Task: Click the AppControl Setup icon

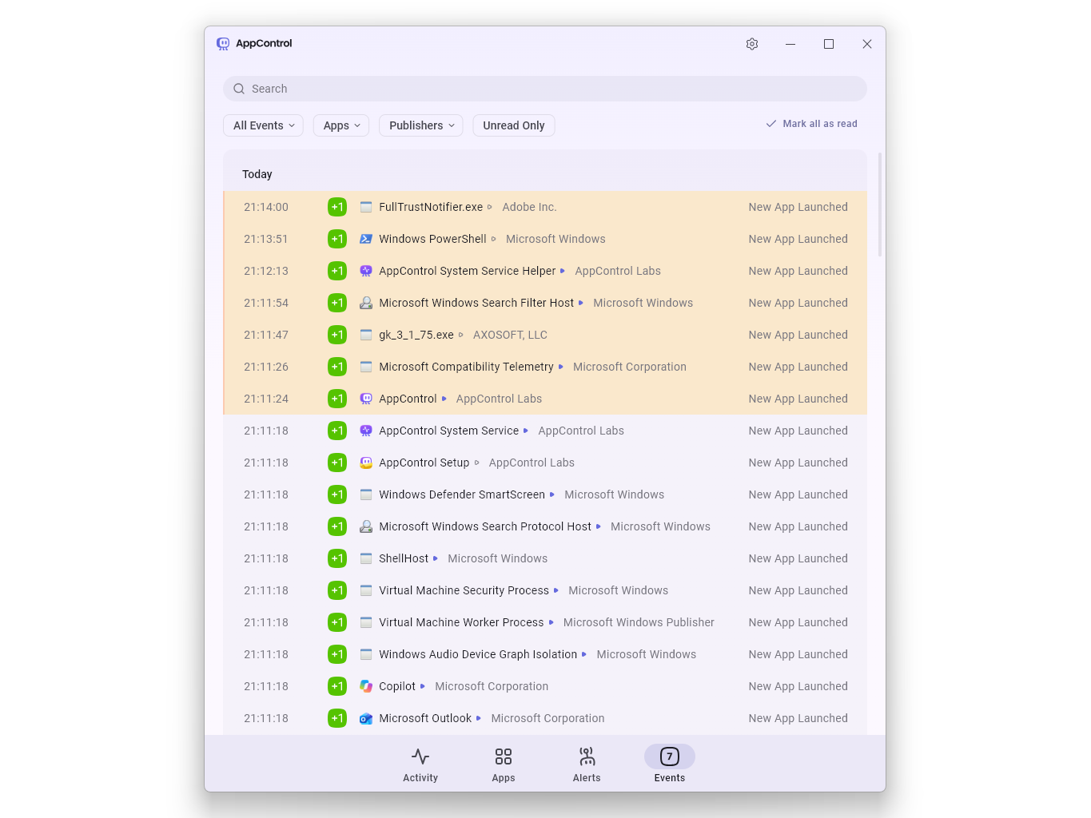Action: [366, 463]
